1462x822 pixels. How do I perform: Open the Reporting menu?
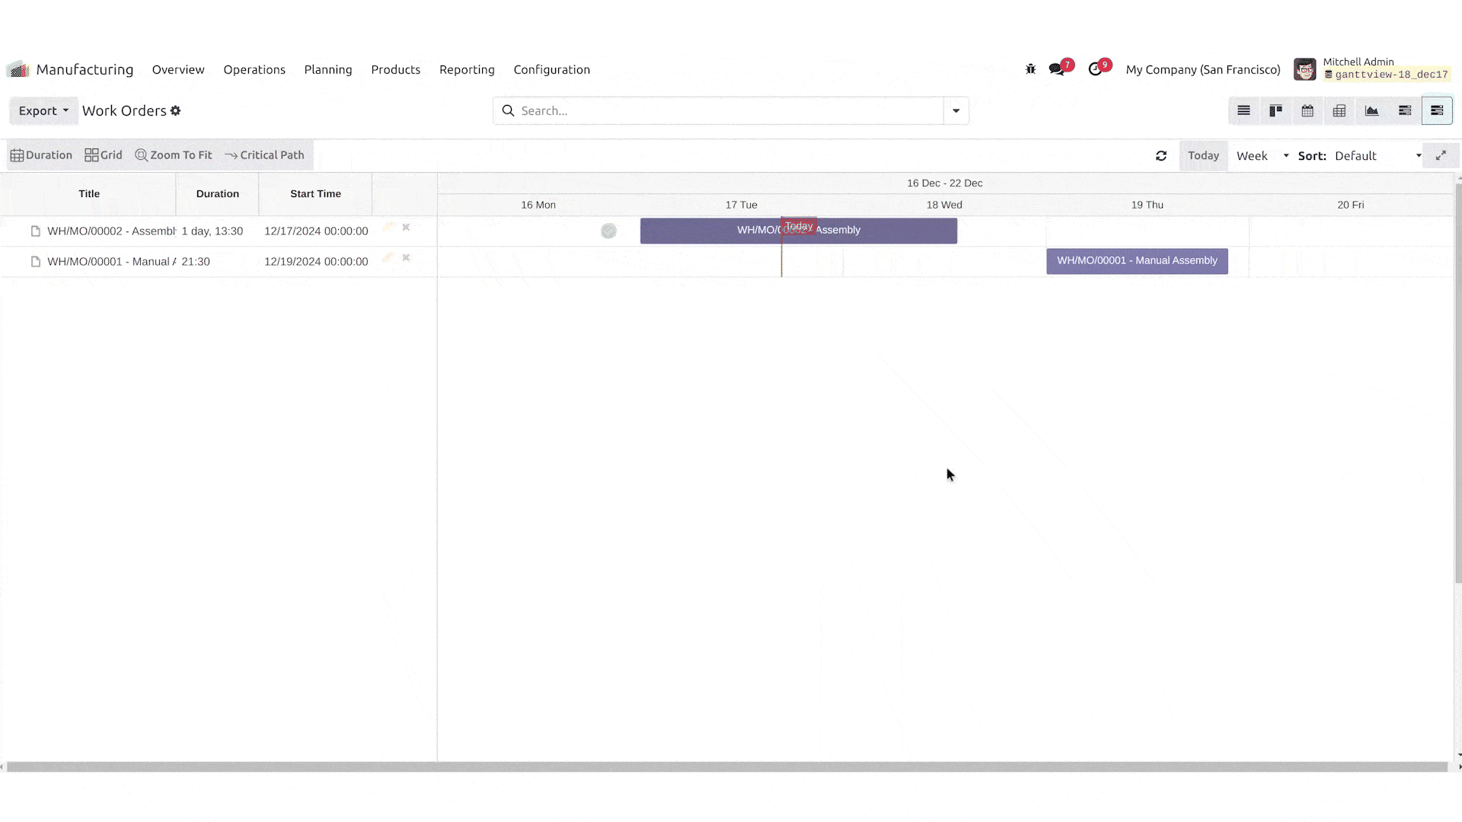[x=467, y=69]
